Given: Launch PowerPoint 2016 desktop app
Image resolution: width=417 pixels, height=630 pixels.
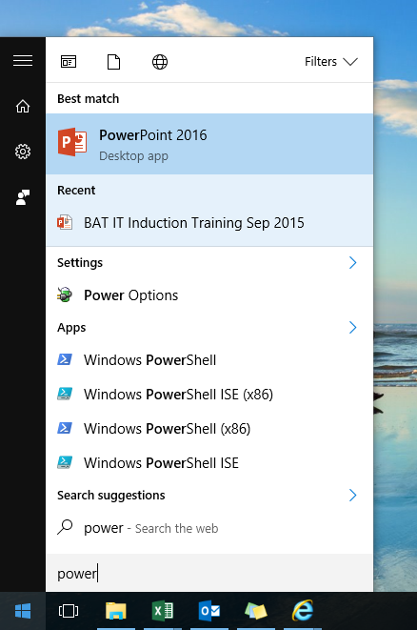Looking at the screenshot, I should pyautogui.click(x=209, y=144).
